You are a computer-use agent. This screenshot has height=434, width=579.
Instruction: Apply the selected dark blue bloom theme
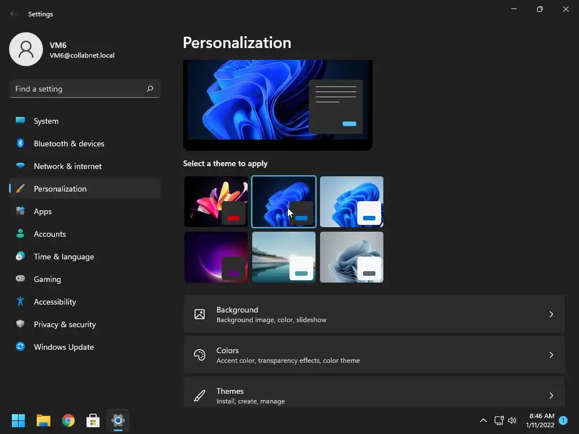tap(284, 202)
